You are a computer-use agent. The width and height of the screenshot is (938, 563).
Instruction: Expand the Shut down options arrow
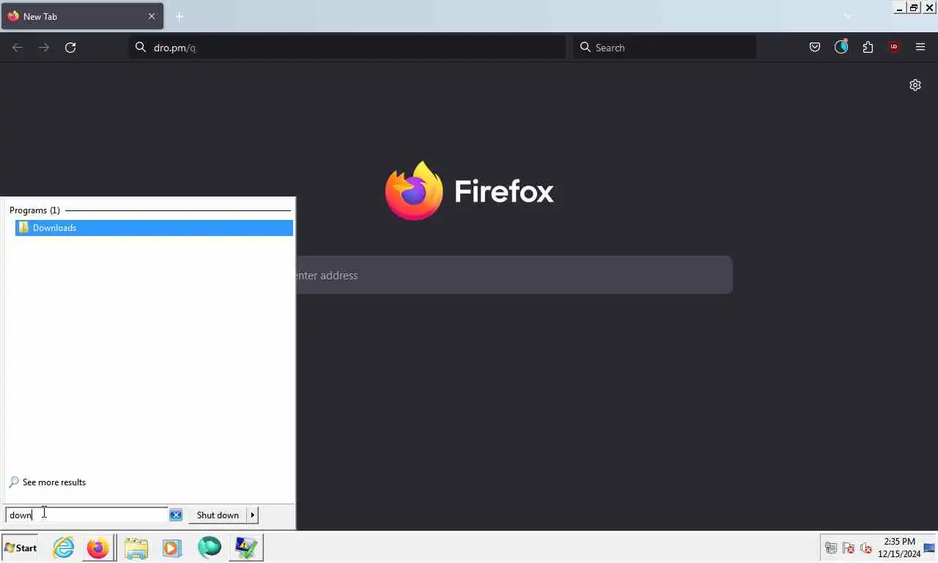(253, 515)
